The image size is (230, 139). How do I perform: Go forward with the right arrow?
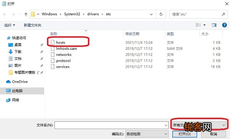coord(13,14)
